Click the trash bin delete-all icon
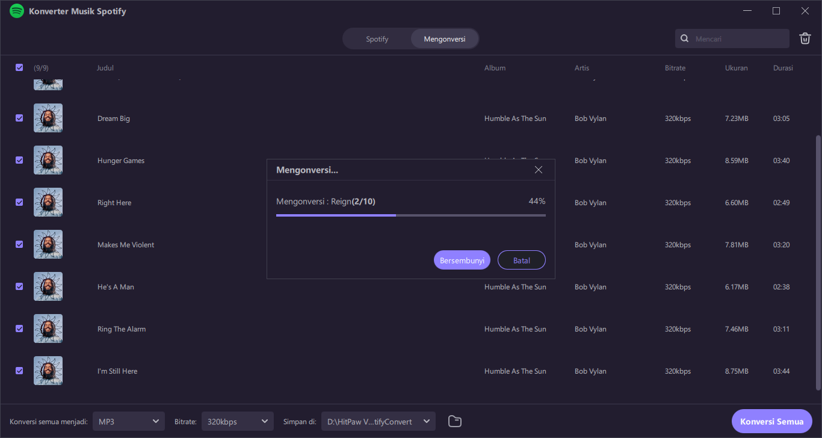This screenshot has width=822, height=438. point(805,39)
